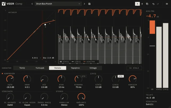Click the ATAK attack knob
Image resolution: width=171 pixels, height=108 pixels.
pyautogui.click(x=61, y=79)
